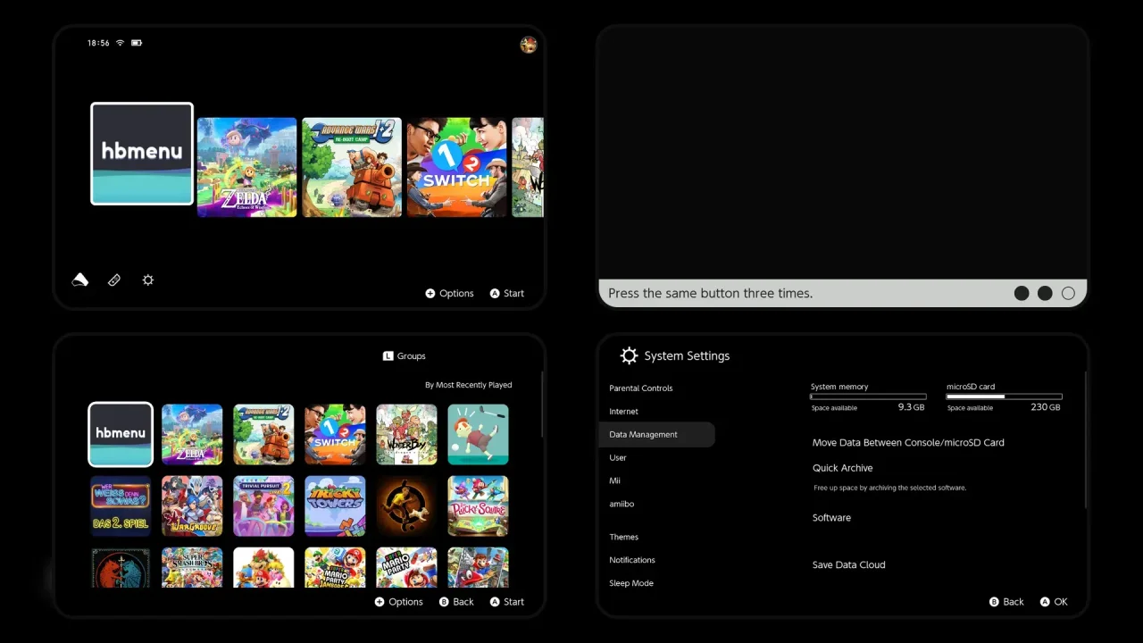
Task: Open amiibo settings
Action: (622, 505)
